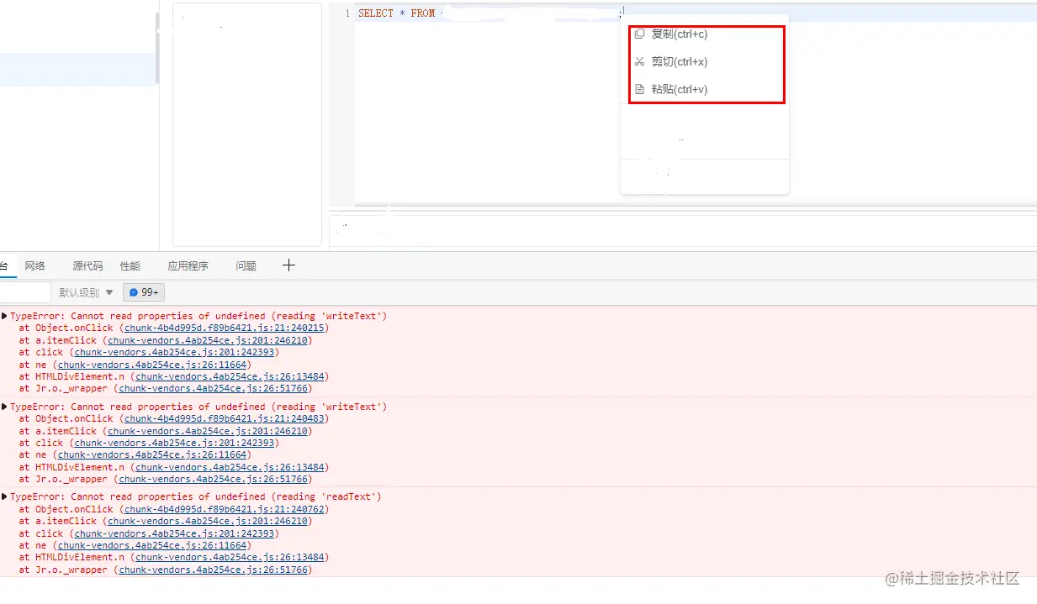Click the copy icon beside 复制(ctrl+c)
Viewport: 1037px width, 604px height.
[639, 34]
